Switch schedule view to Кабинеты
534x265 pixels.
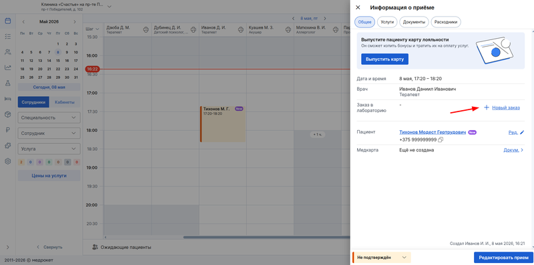pyautogui.click(x=65, y=102)
